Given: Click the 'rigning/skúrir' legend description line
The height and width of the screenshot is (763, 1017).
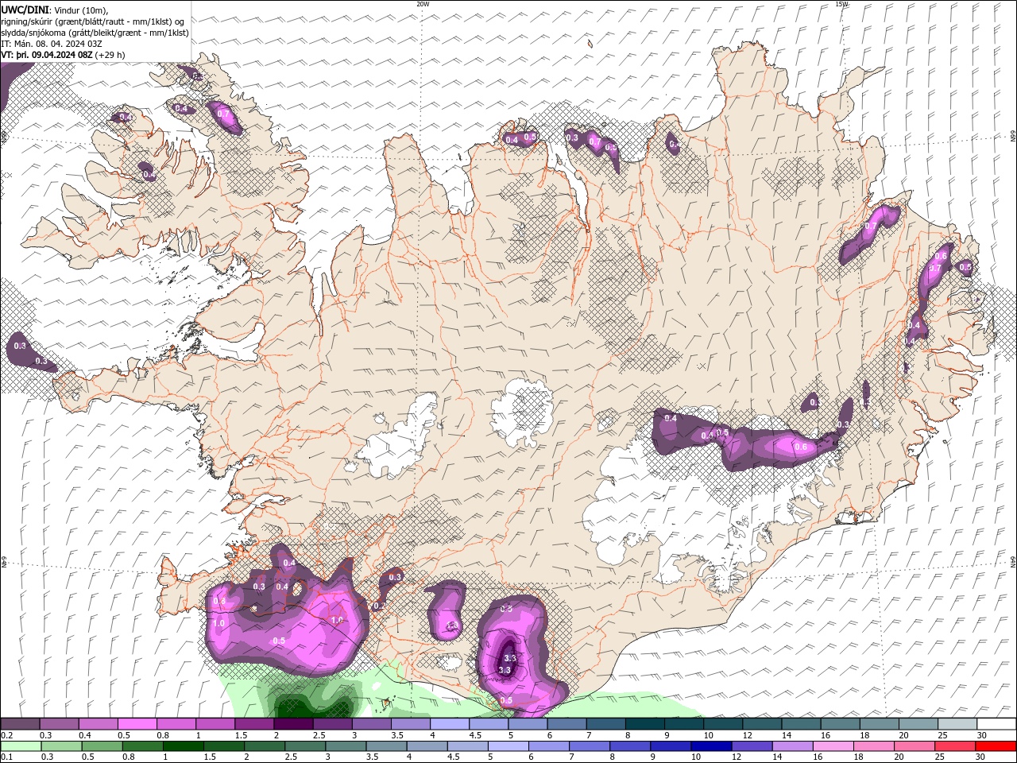Looking at the screenshot, I should 94,21.
